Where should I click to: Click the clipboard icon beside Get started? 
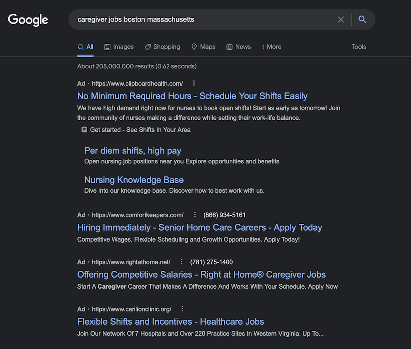point(84,130)
